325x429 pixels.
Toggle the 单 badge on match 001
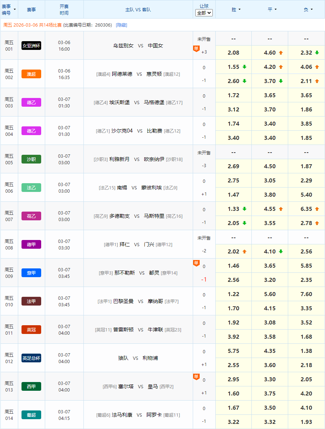click(196, 47)
